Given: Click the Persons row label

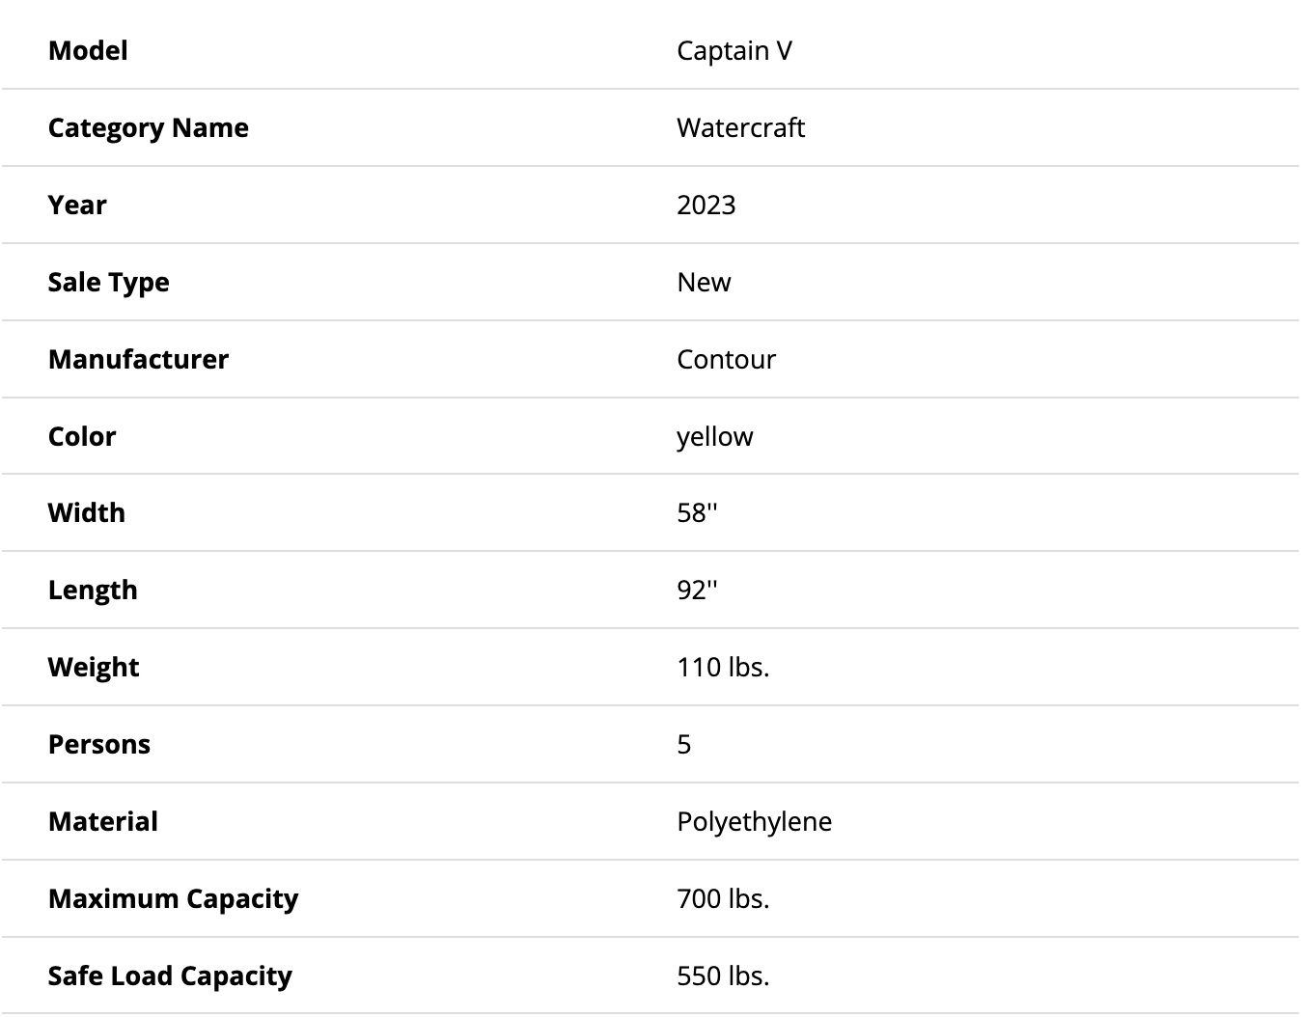Looking at the screenshot, I should click(99, 744).
